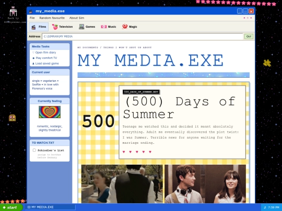Close the my_media.exe window
This screenshot has height=211, width=282.
pos(251,11)
